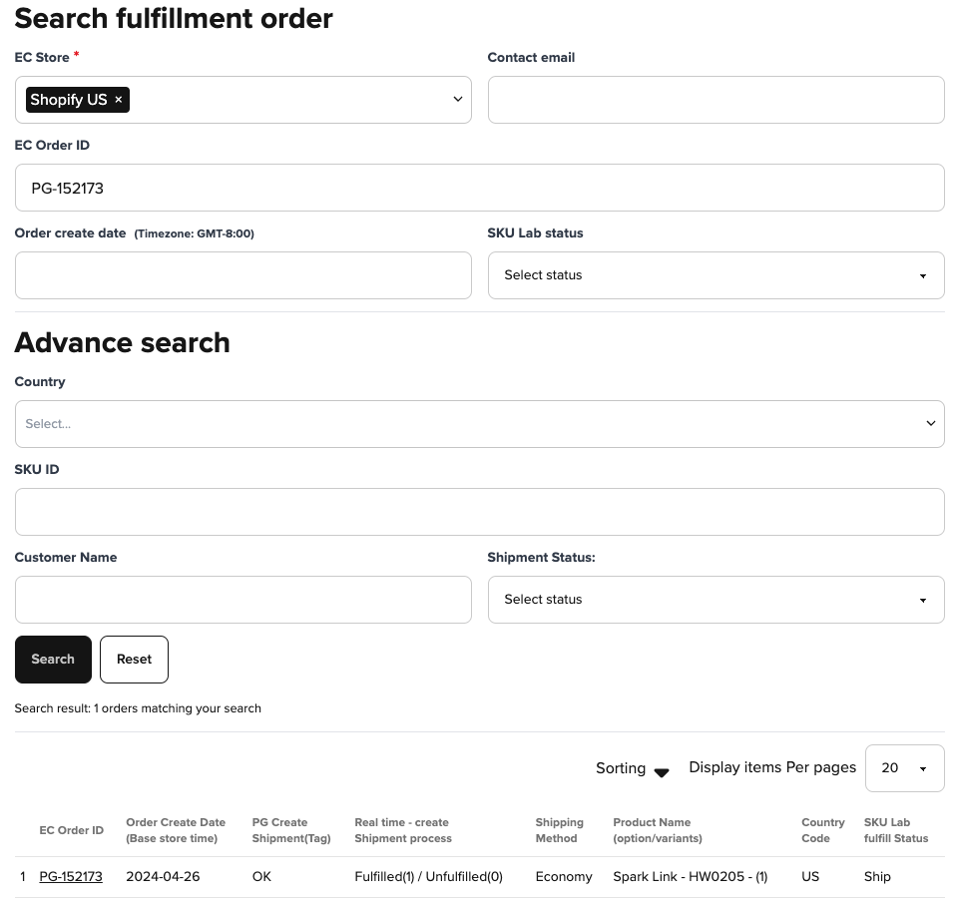Viewport: 955px width, 908px height.
Task: Click the Contact email input field
Action: click(x=716, y=100)
